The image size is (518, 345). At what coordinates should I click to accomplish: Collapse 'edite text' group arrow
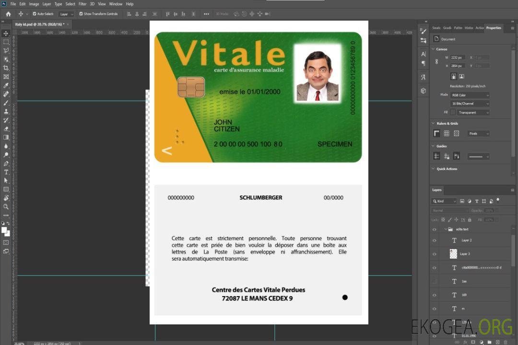tap(445, 229)
